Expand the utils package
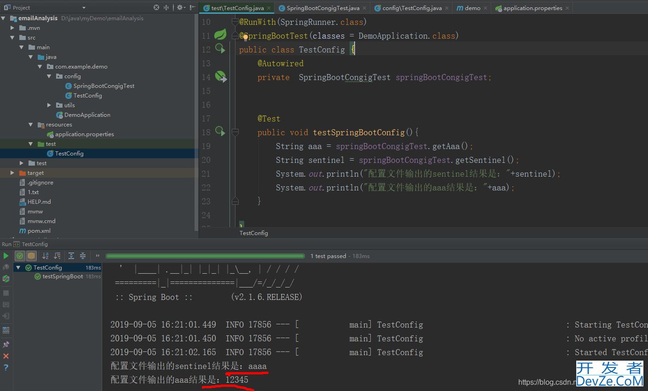This screenshot has height=391, width=648. coord(49,105)
